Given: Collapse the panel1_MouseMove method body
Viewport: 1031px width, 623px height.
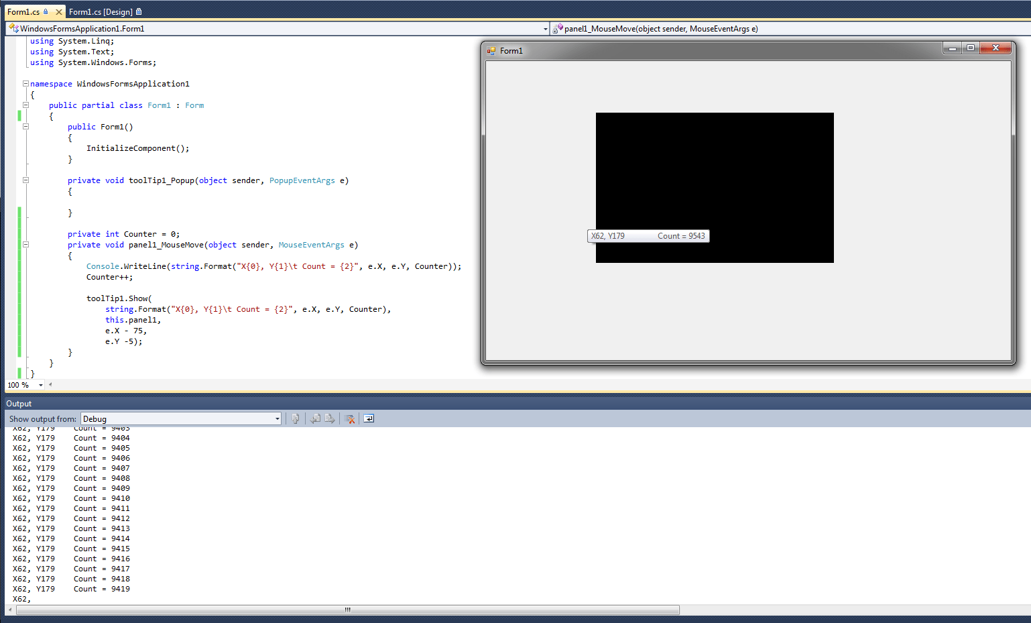Looking at the screenshot, I should [x=25, y=244].
